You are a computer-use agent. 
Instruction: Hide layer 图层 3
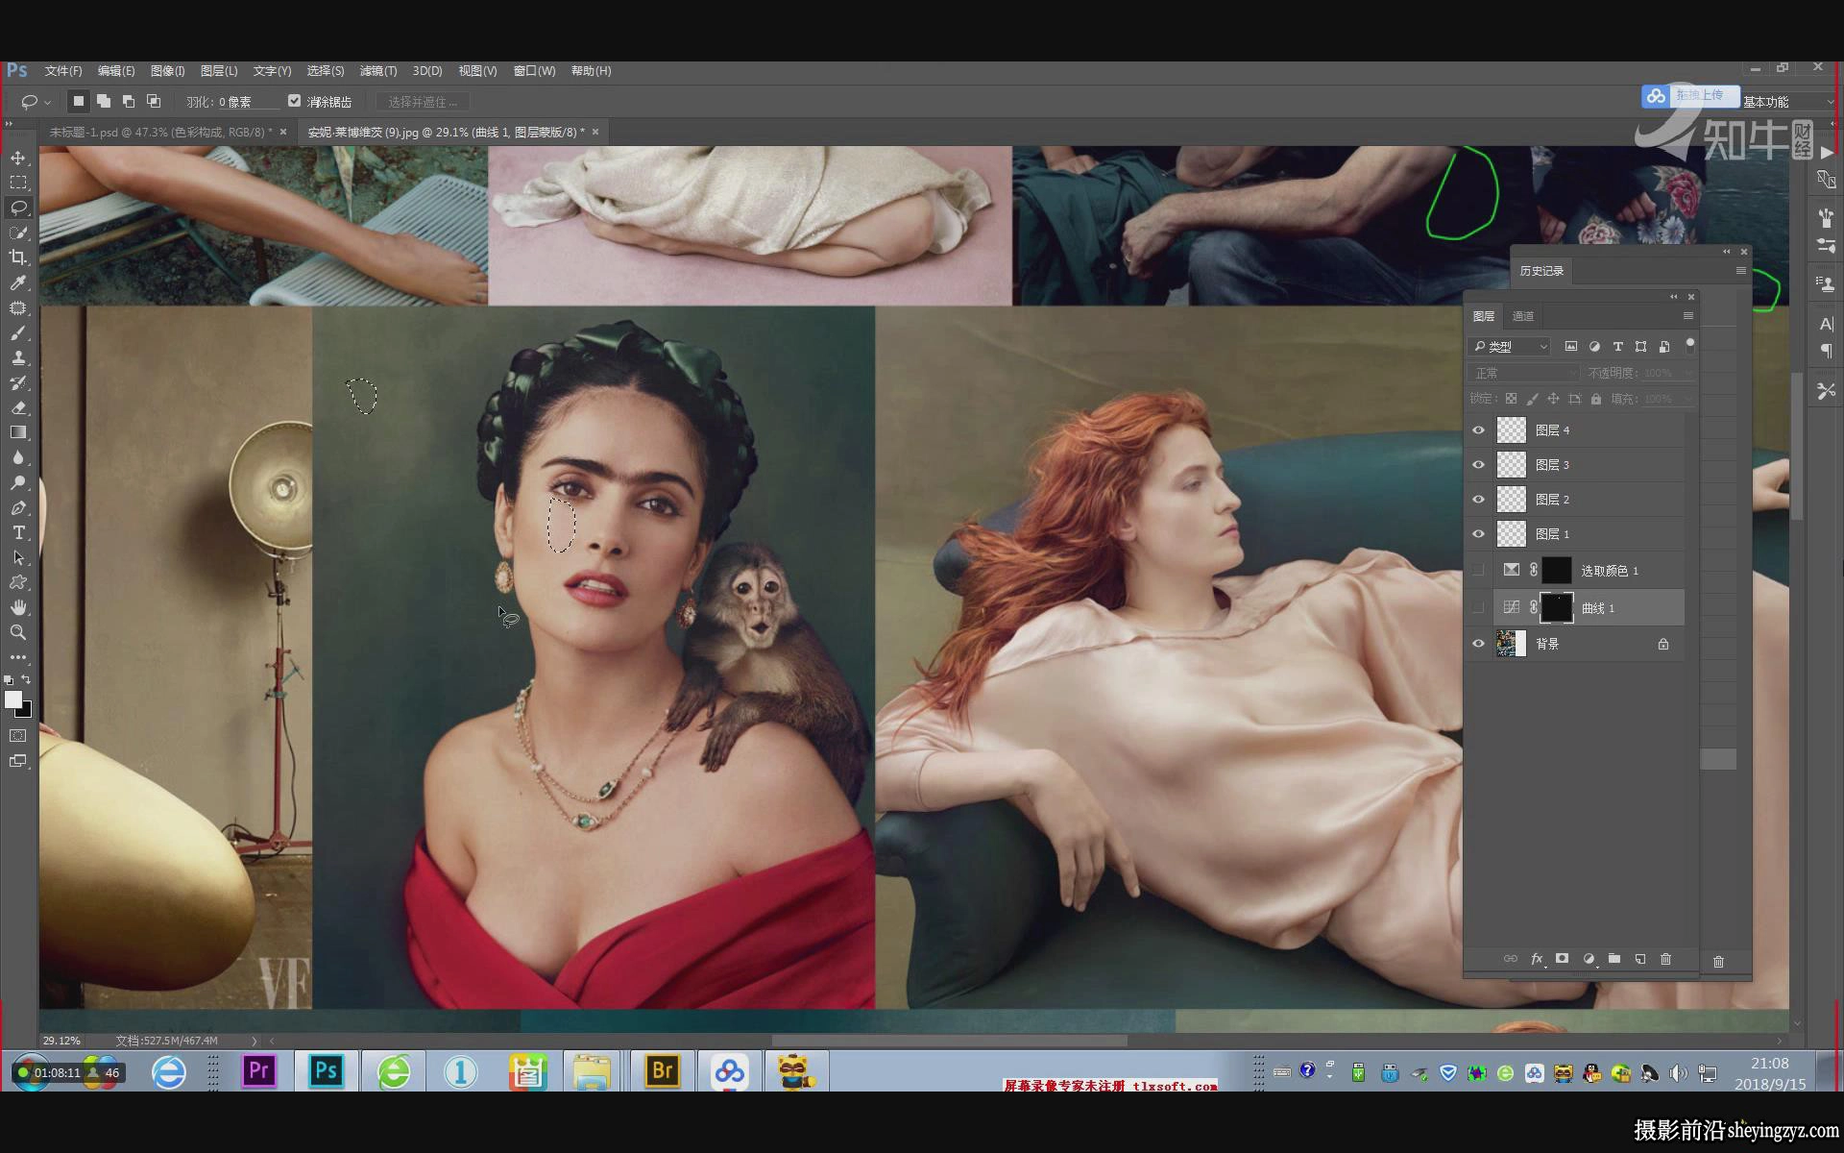pos(1479,465)
